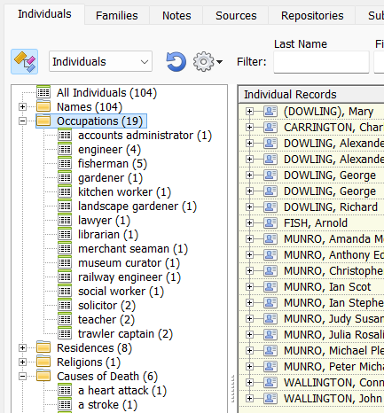Select railway engineer (1)
384x413 pixels.
[x=129, y=277]
